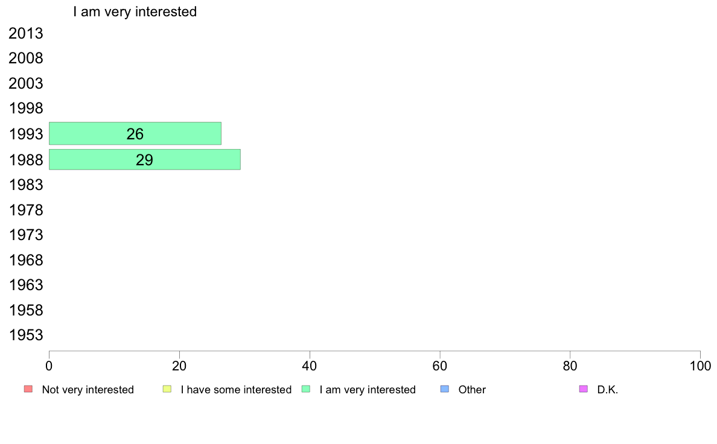
Task: Click the 2008 year label
Action: click(x=25, y=59)
